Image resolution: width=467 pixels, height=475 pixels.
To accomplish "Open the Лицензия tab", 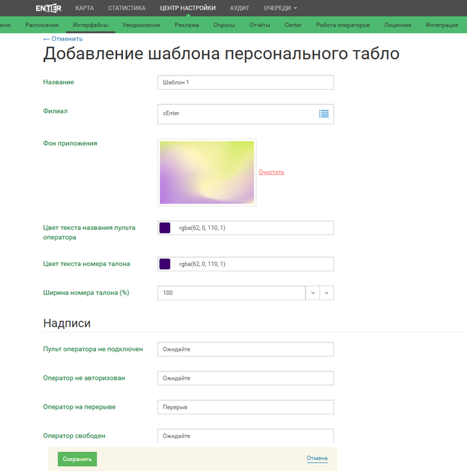I will [x=398, y=25].
